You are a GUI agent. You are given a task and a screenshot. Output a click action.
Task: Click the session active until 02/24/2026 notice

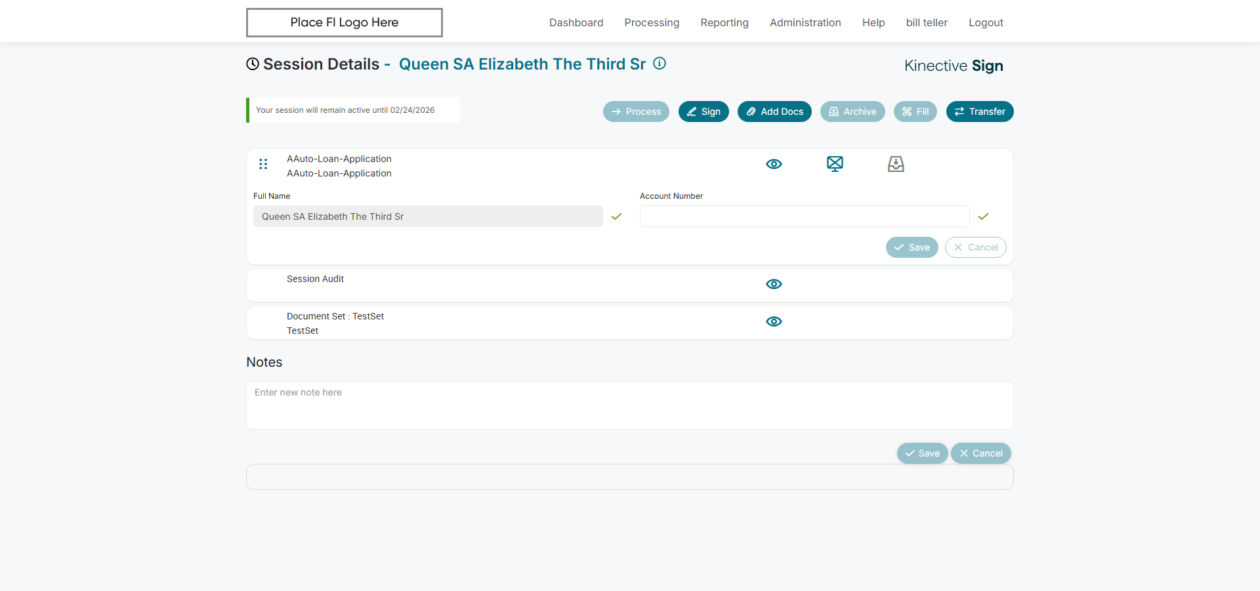pos(353,110)
